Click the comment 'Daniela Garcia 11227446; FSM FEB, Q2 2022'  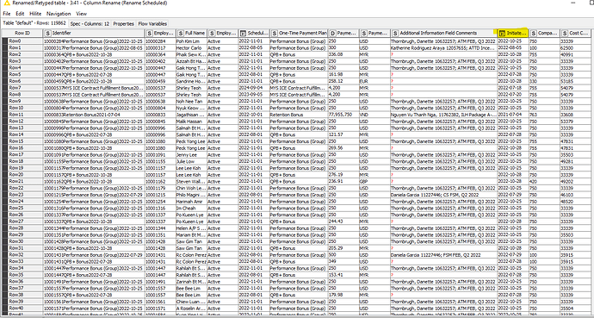(443, 255)
